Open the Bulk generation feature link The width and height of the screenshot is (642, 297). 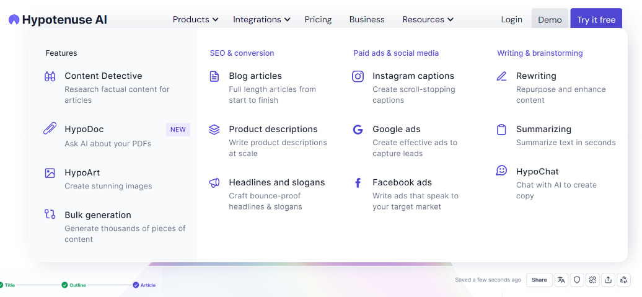pos(98,215)
